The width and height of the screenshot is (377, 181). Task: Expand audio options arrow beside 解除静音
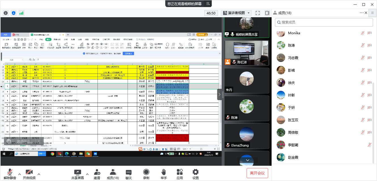pyautogui.click(x=20, y=174)
